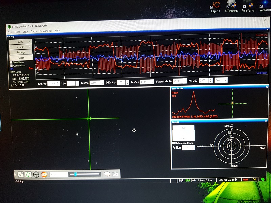Close the Star Profile panel
Image resolution: width=271 pixels, height=203 pixels.
tap(266, 89)
